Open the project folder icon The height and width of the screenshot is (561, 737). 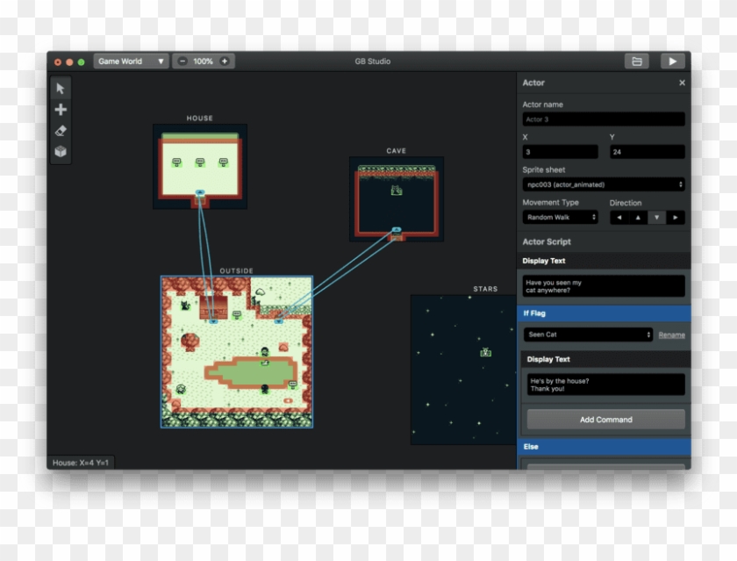pos(637,61)
